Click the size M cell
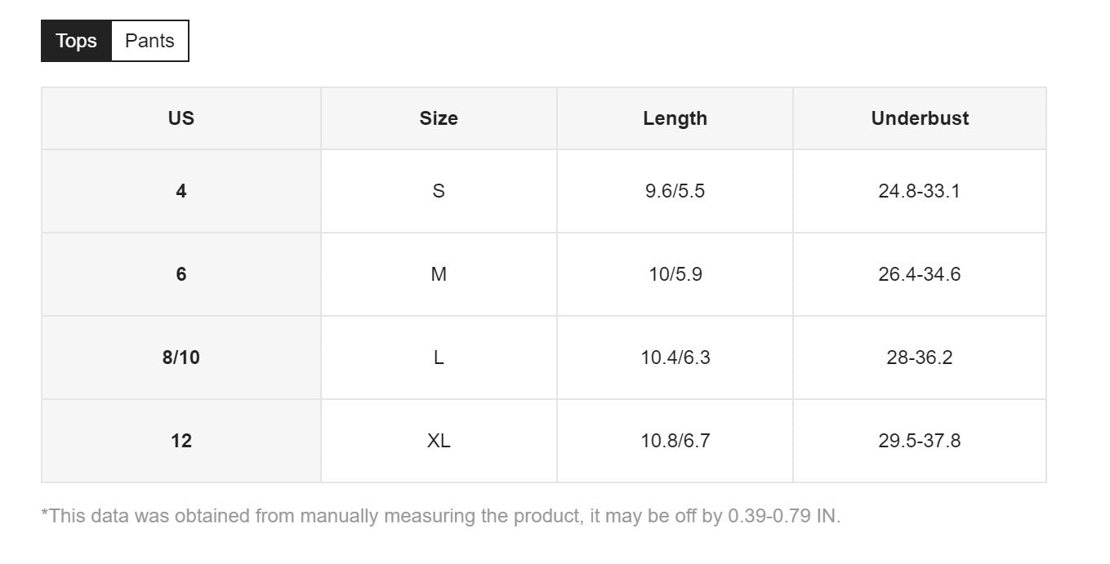The height and width of the screenshot is (564, 1110). coord(439,274)
